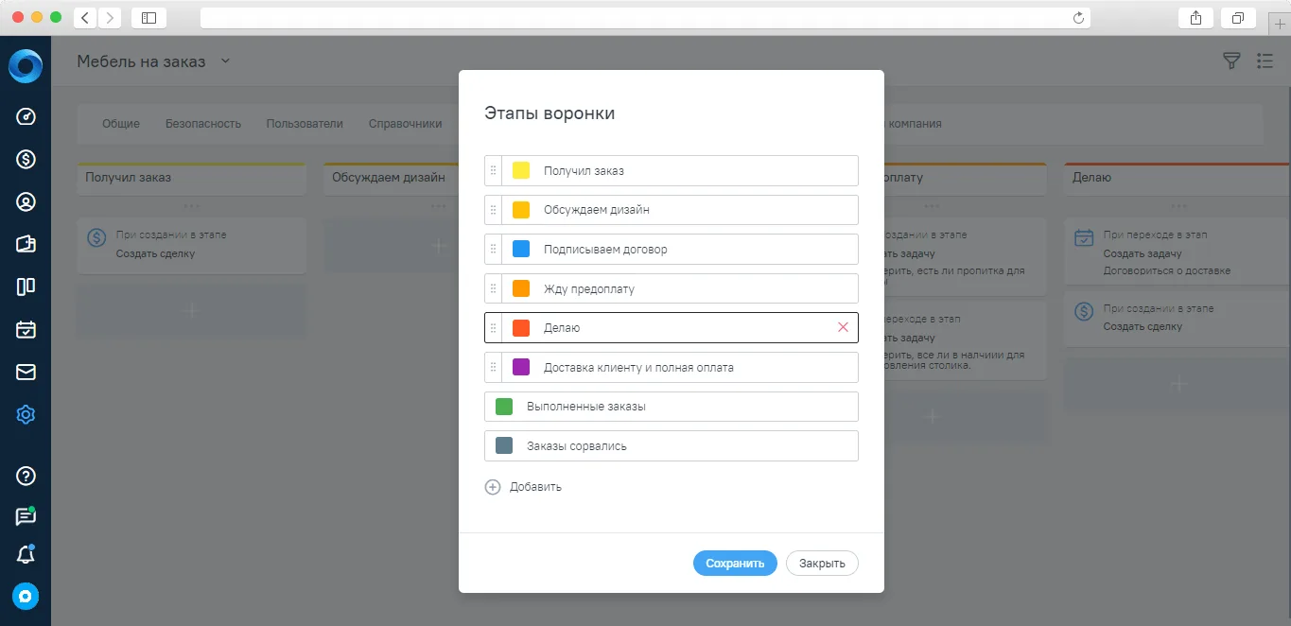
Task: Open the help question mark icon
Action: click(x=26, y=476)
